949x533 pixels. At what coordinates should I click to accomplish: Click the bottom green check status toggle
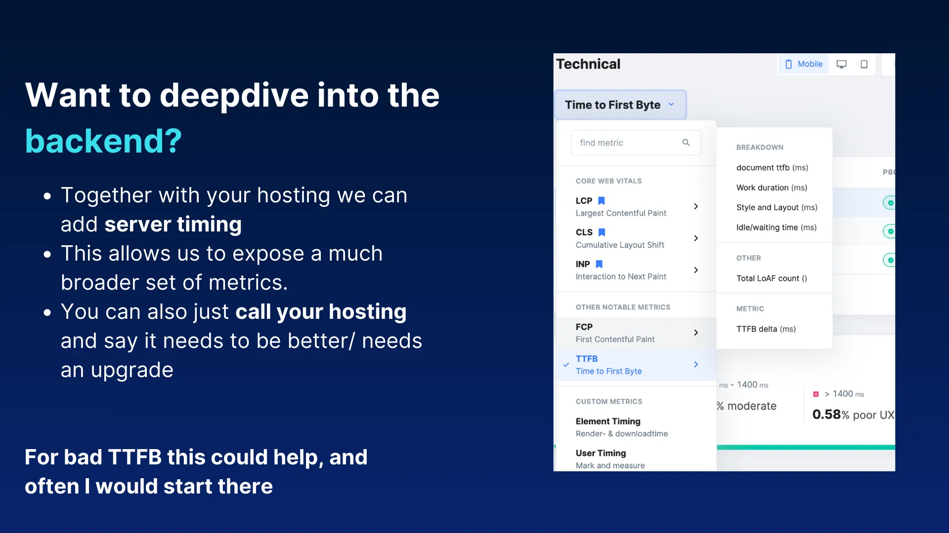click(890, 260)
